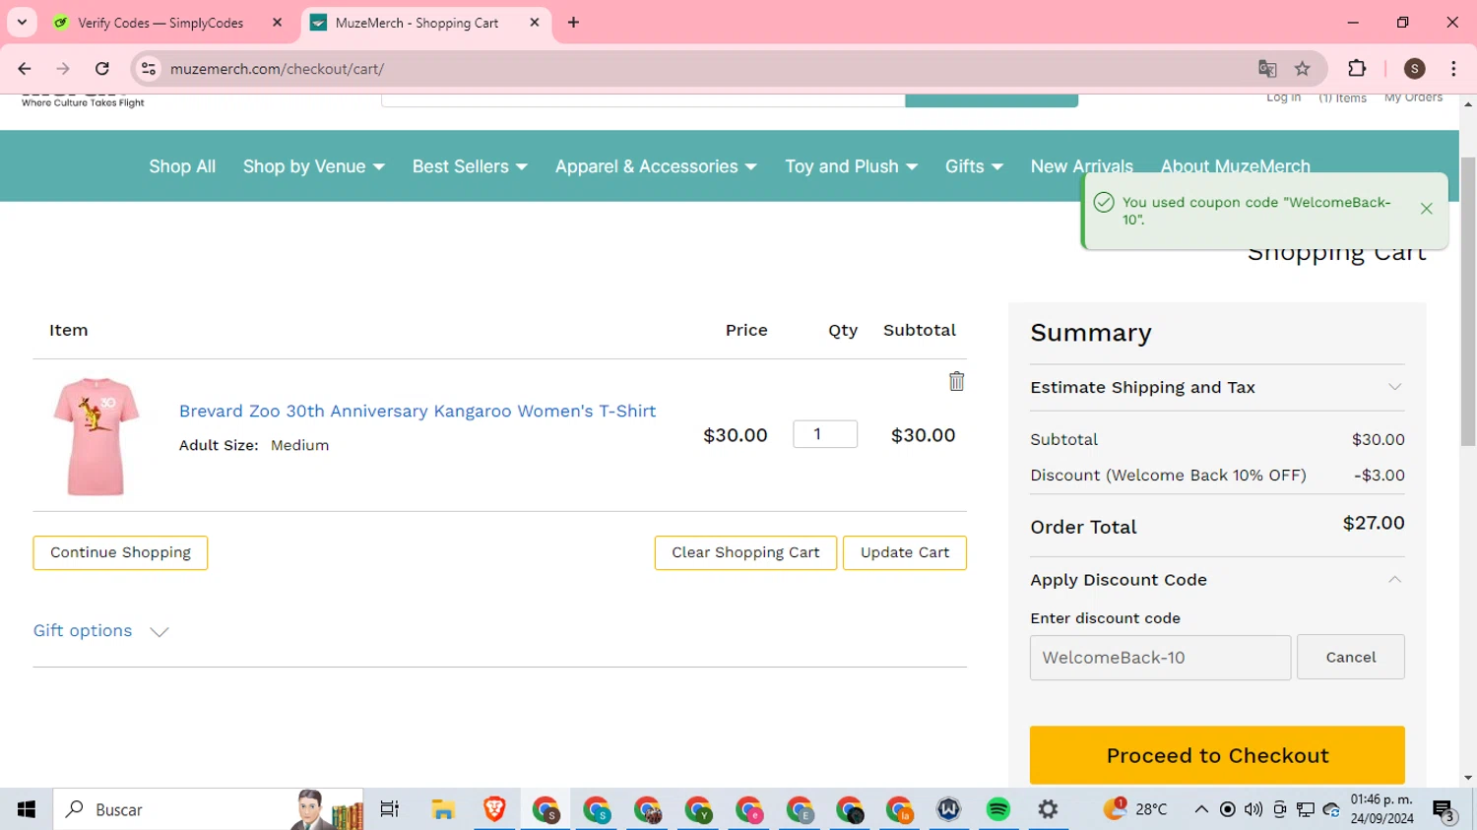Close the Verify Codes SimplyCodes tab

pos(277,23)
